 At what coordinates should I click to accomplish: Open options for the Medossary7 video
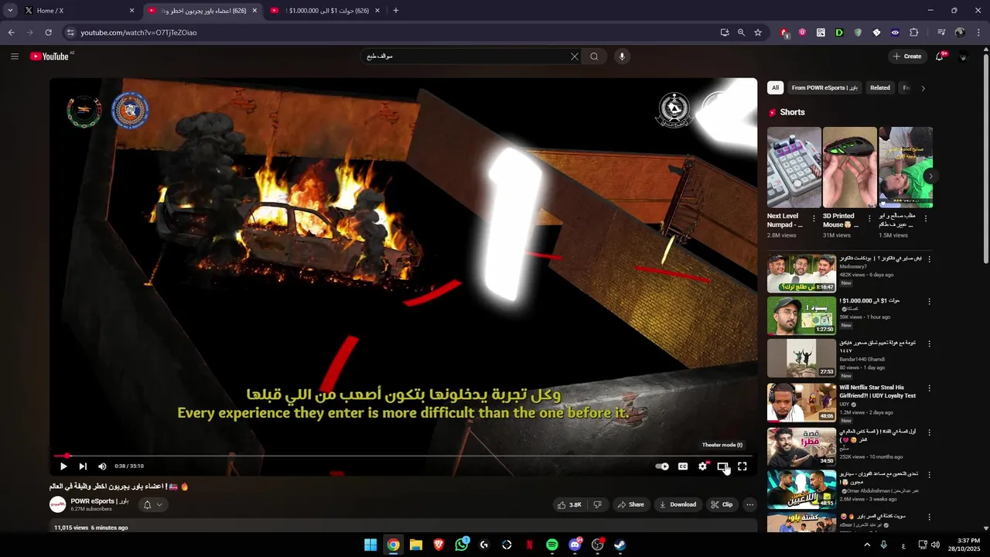929,259
